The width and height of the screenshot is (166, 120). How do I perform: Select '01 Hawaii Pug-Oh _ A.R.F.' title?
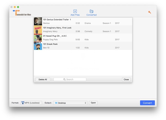coord(55,36)
